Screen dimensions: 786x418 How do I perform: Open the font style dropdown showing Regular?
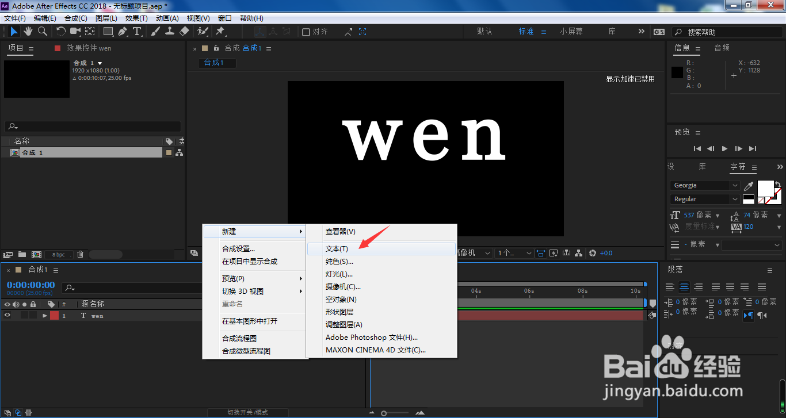point(735,199)
